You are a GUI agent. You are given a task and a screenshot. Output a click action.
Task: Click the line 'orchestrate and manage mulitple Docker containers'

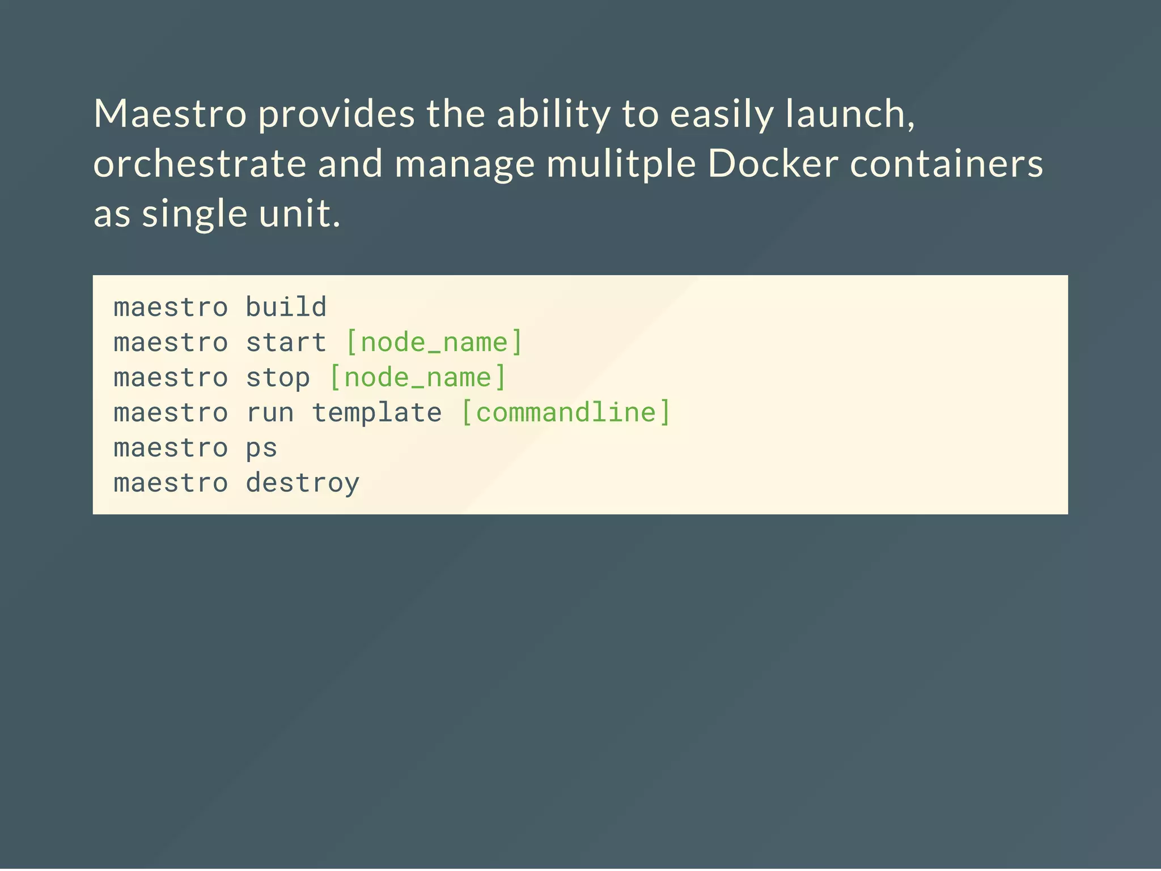(x=568, y=164)
